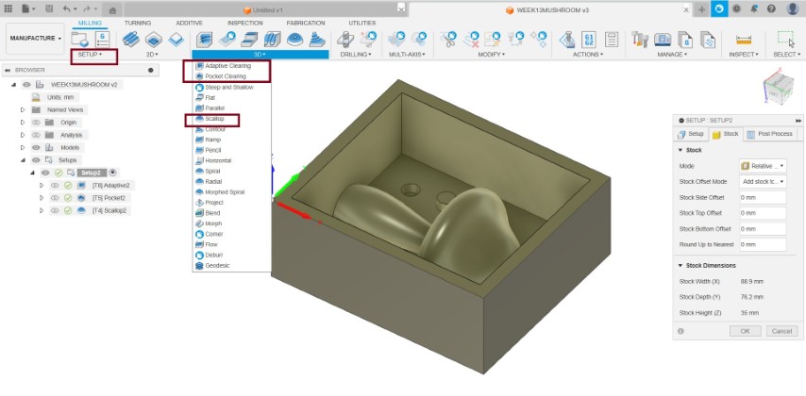
Task: Toggle visibility of WEEK13MUSHROOM v2 root
Action: point(26,85)
